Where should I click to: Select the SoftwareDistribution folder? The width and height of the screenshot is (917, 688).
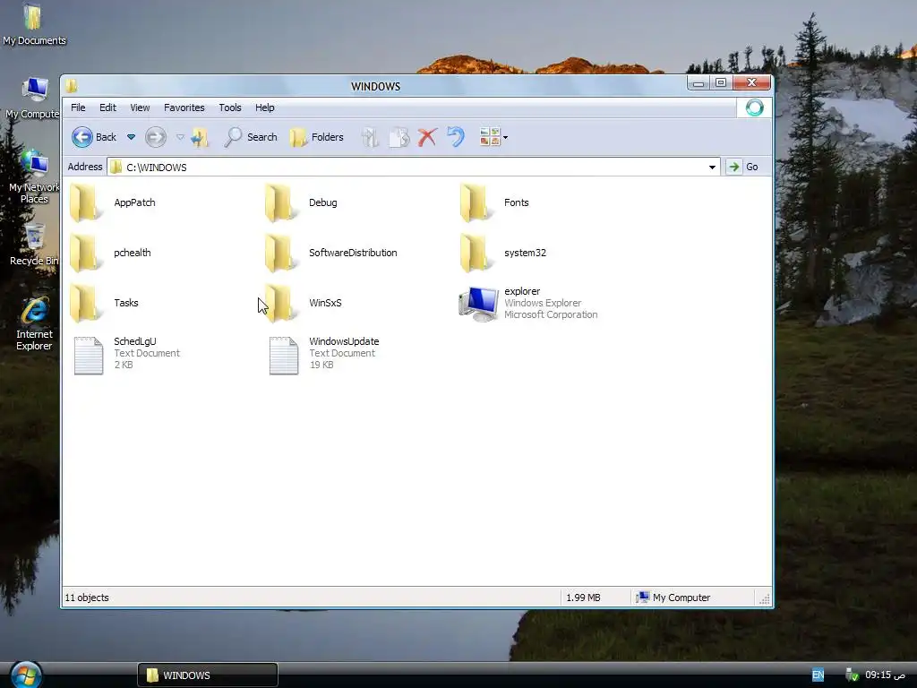click(331, 253)
